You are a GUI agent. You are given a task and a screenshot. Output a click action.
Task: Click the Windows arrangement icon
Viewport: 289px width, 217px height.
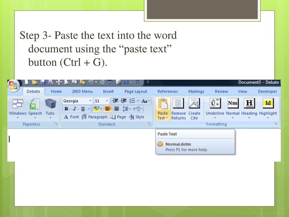18,104
